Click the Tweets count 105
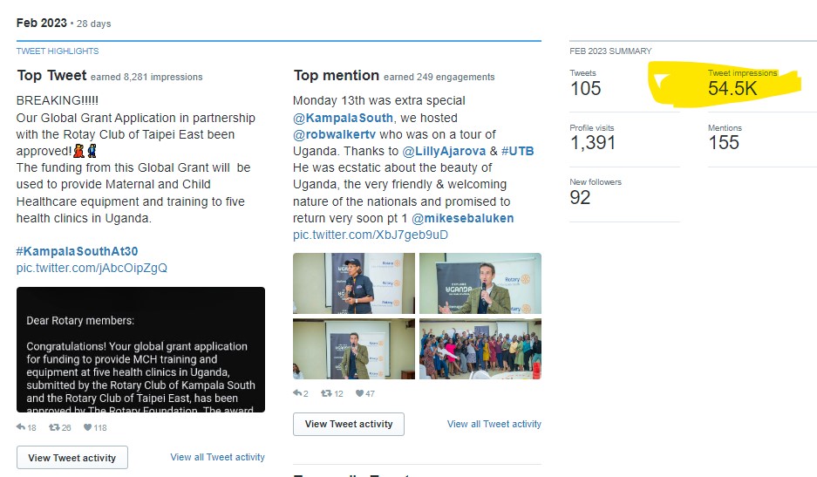 [586, 89]
